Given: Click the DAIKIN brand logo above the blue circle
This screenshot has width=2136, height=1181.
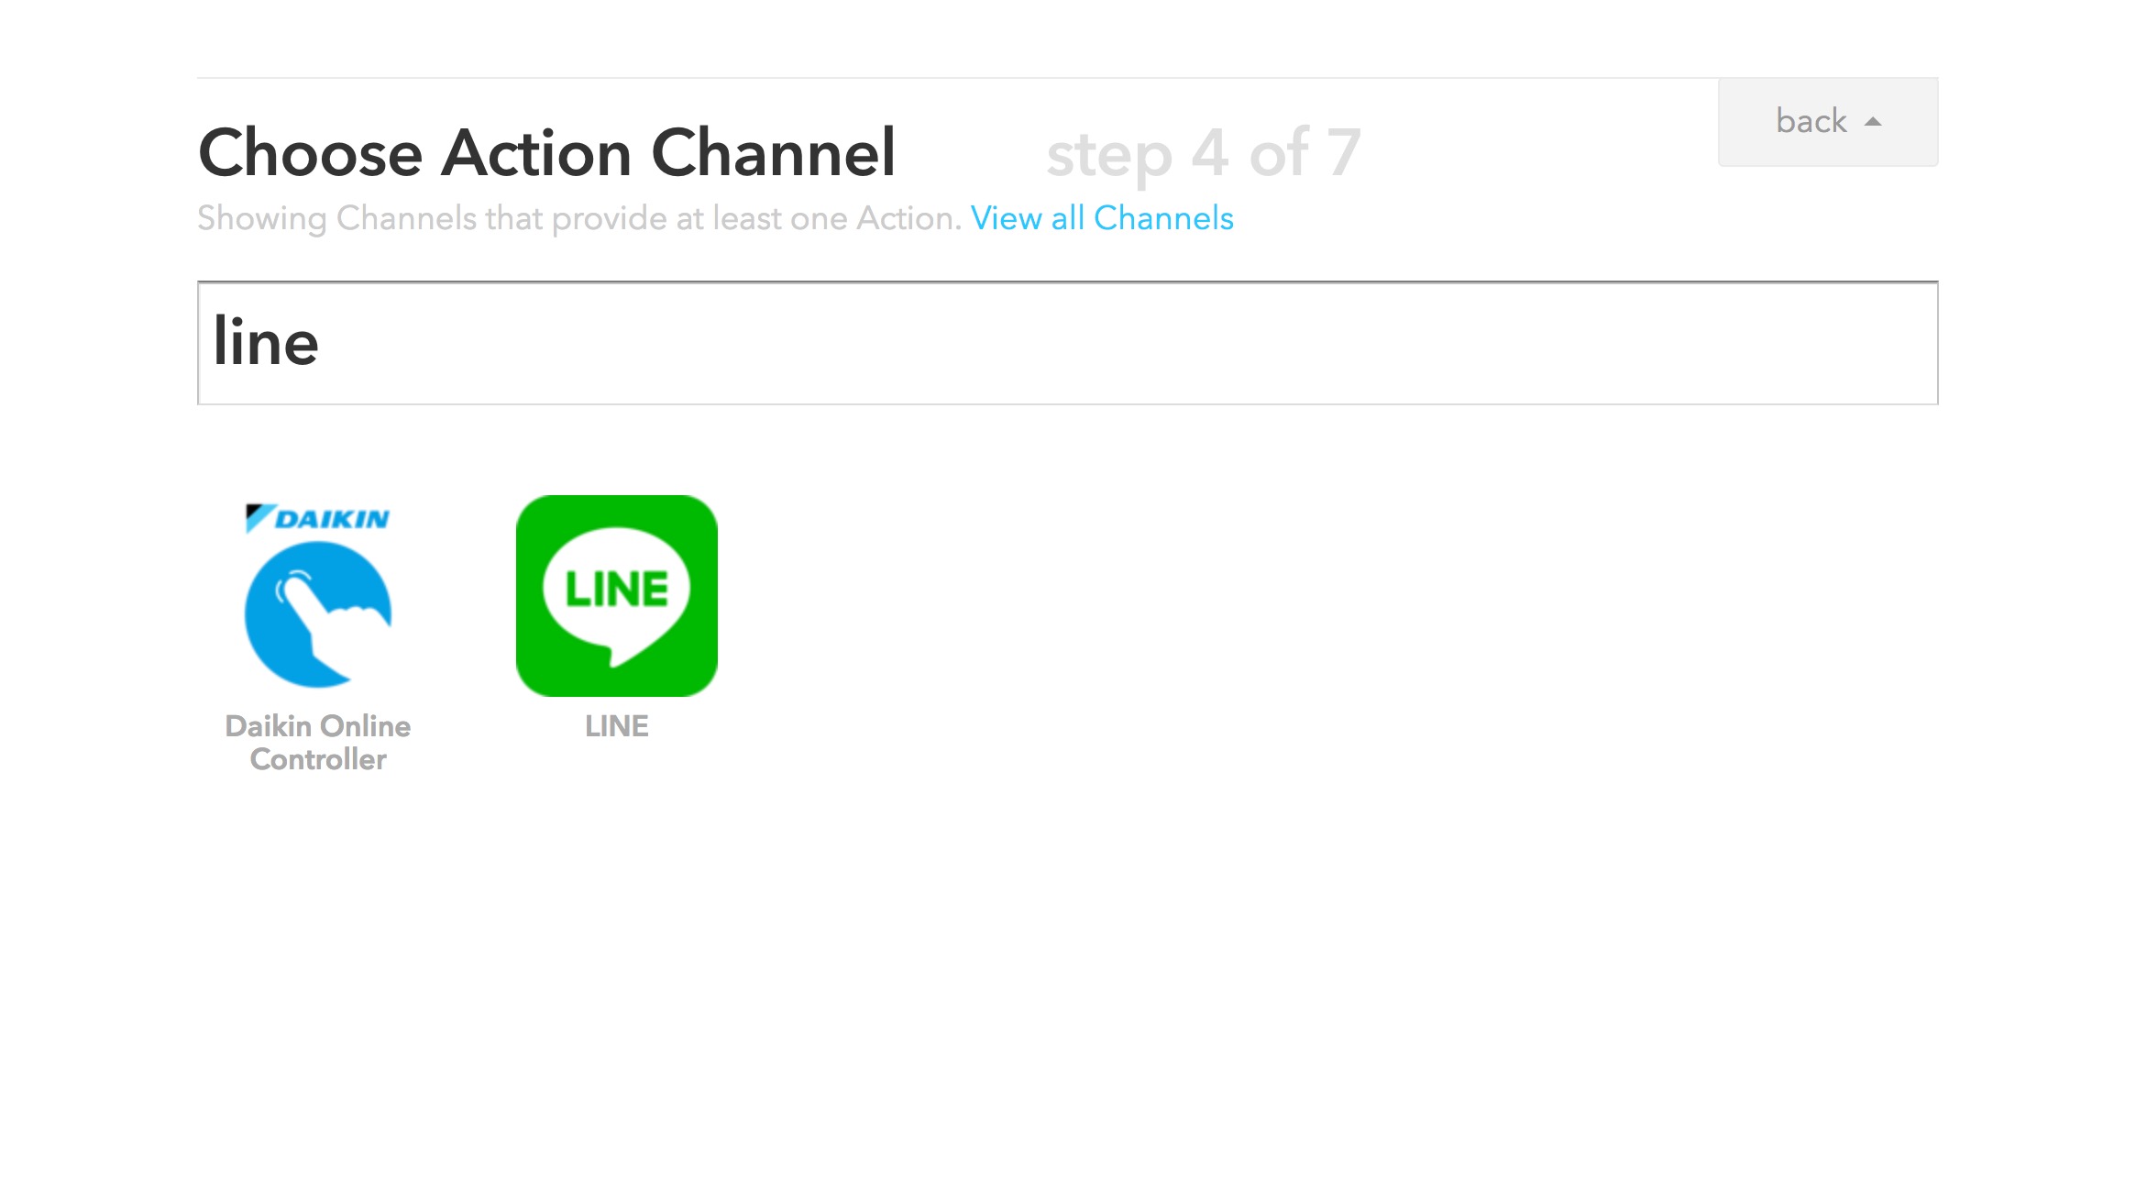Looking at the screenshot, I should point(318,518).
